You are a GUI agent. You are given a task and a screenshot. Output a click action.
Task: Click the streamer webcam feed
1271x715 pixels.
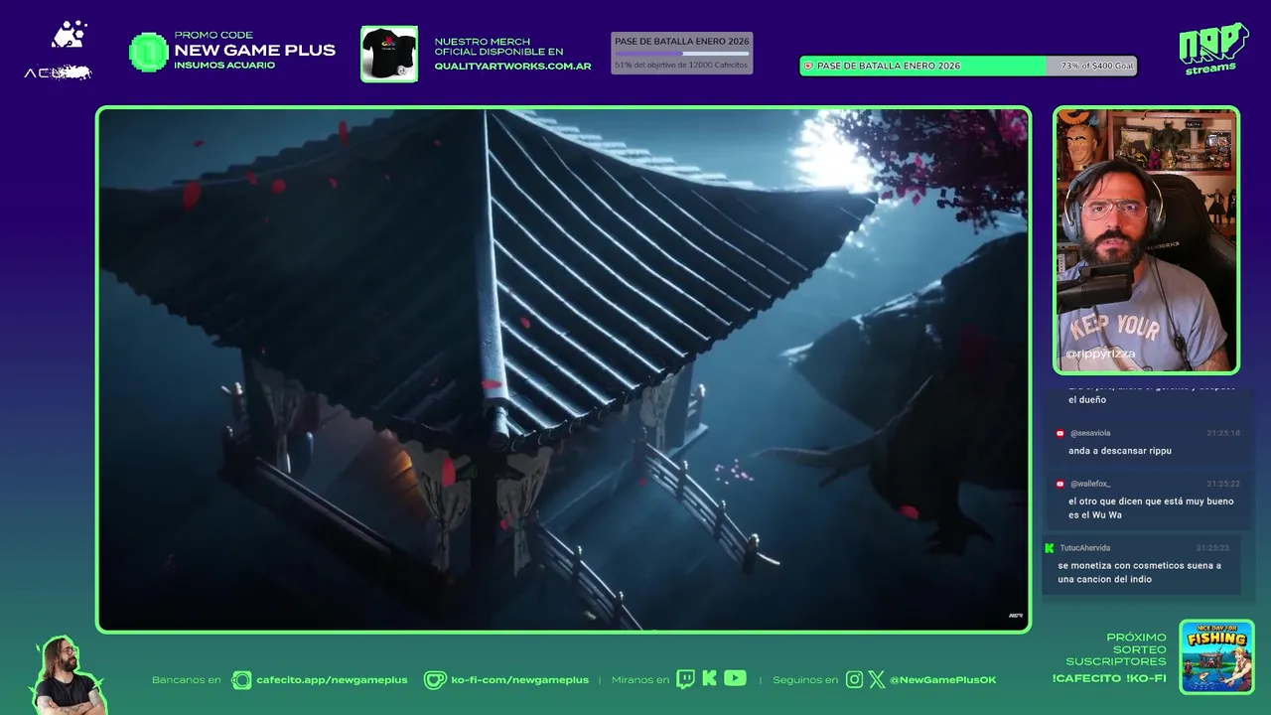coord(1146,240)
